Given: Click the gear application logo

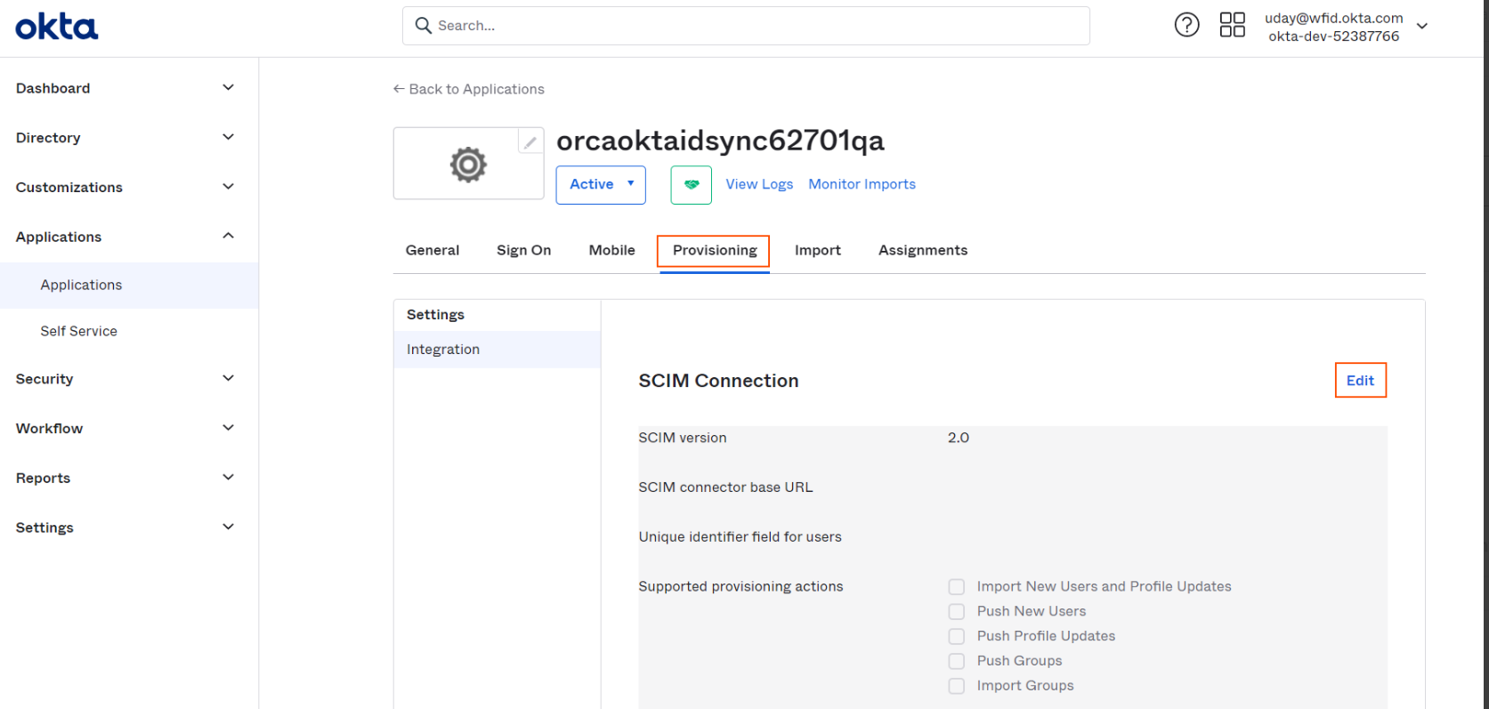Looking at the screenshot, I should tap(468, 165).
